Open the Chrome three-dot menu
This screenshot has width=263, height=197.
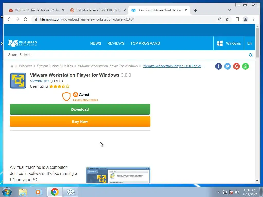pyautogui.click(x=254, y=19)
